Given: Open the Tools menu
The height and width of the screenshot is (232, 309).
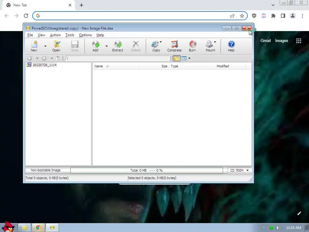Looking at the screenshot, I should click(x=70, y=35).
